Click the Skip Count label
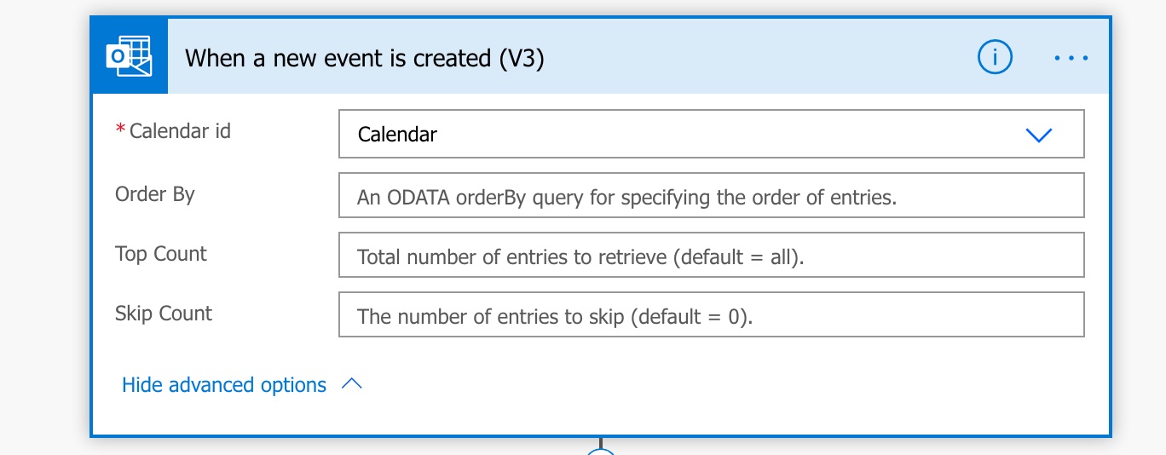The image size is (1166, 455). [x=164, y=314]
